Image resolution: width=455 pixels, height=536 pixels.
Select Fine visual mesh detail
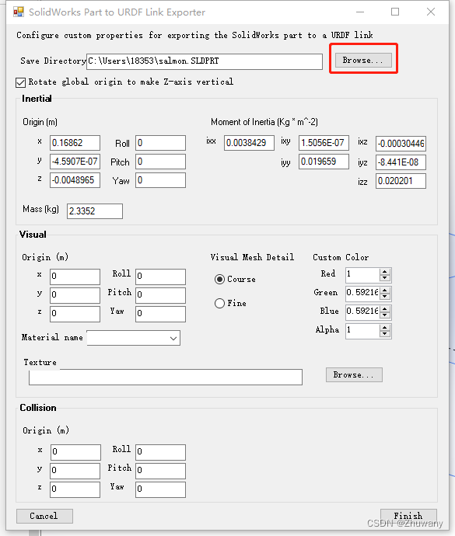(x=220, y=303)
